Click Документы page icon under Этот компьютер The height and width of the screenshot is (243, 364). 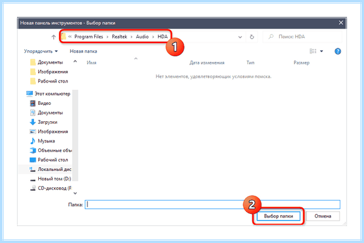pyautogui.click(x=33, y=113)
